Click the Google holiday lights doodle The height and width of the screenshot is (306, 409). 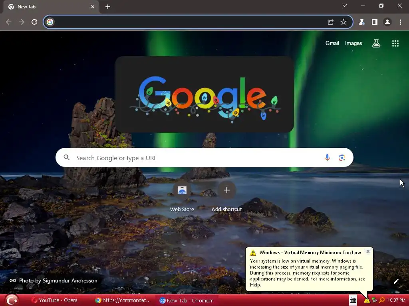[204, 94]
